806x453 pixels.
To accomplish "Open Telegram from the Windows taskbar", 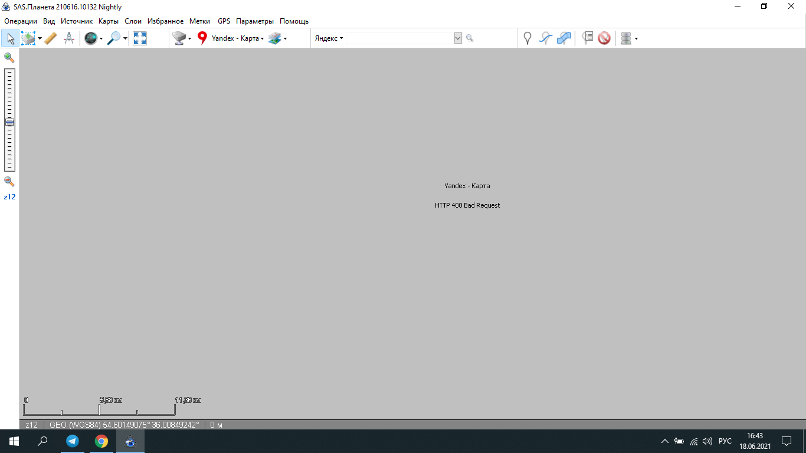I will pos(73,441).
